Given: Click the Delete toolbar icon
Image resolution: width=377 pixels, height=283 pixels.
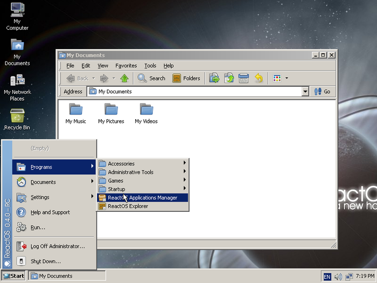Looking at the screenshot, I should 243,78.
